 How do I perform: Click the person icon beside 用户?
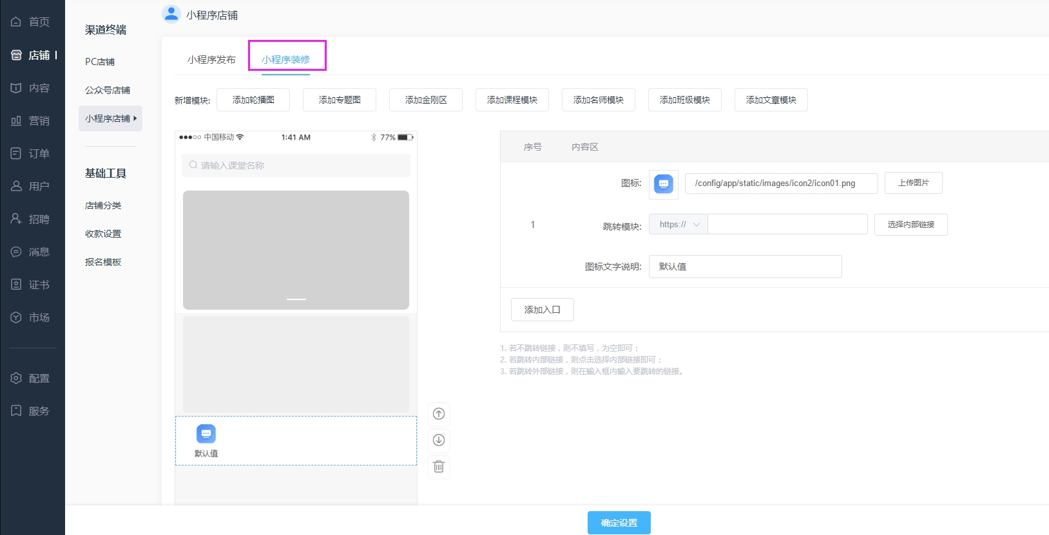(16, 186)
